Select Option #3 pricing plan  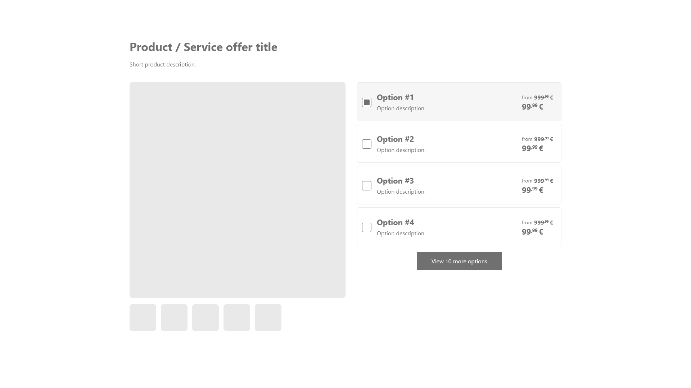[x=367, y=185]
